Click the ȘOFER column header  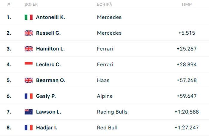31,5
